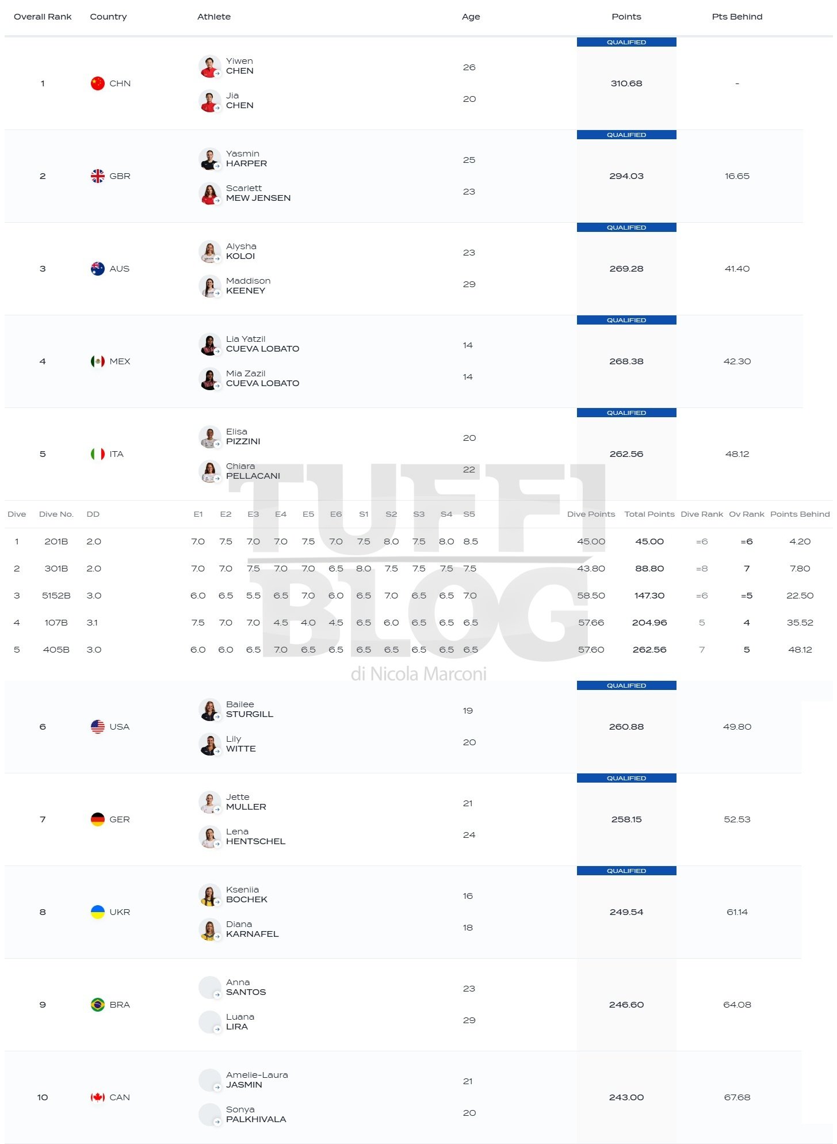Click the Australia flag icon
Image resolution: width=837 pixels, height=1144 pixels.
click(x=98, y=269)
